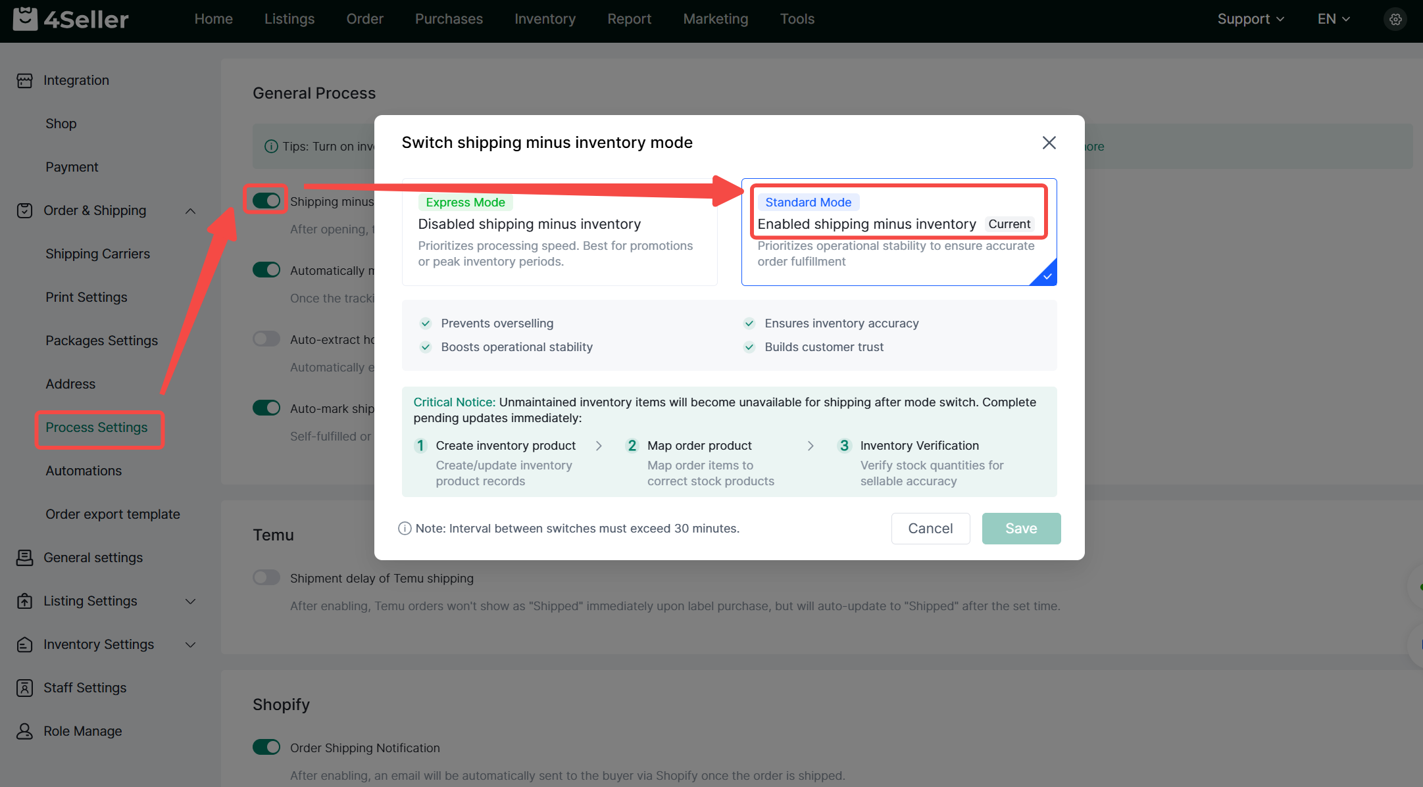Expand the Inventory Settings chevron

coord(190,644)
